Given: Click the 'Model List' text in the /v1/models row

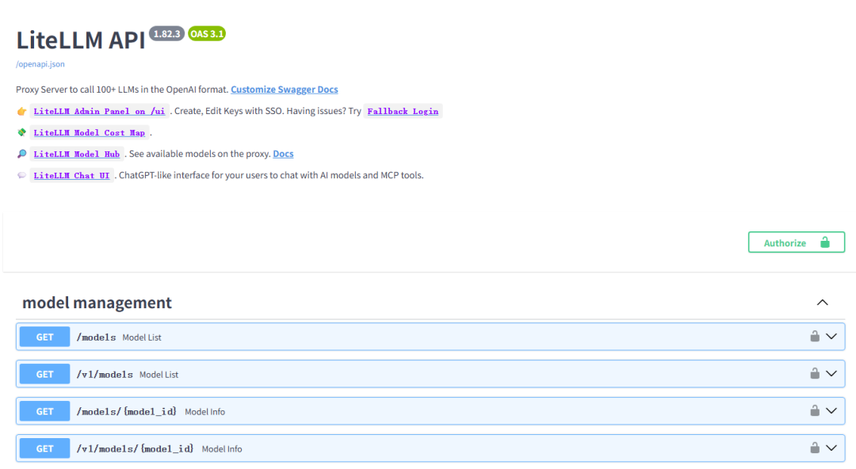Looking at the screenshot, I should coord(159,375).
